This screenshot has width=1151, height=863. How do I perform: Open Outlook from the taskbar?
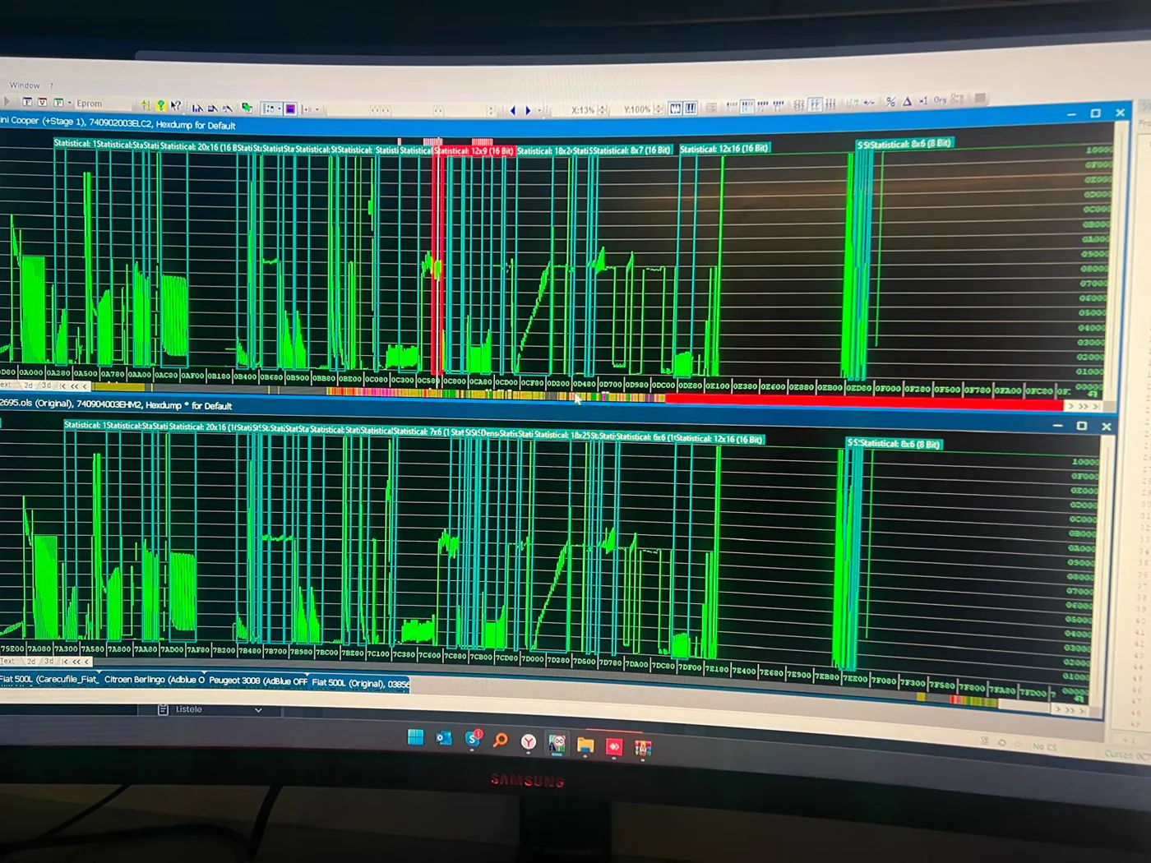pos(444,738)
